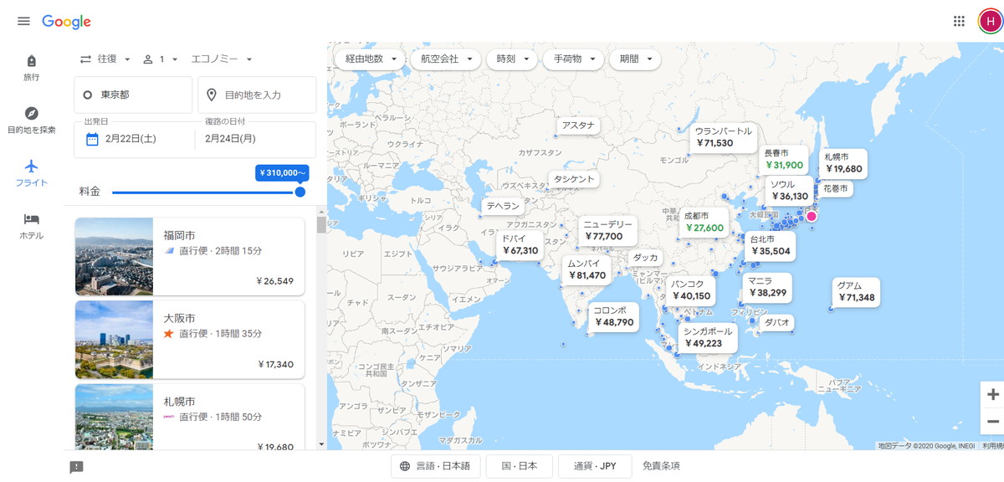Select ドバイ ¥67,310 map marker
This screenshot has height=482, width=1004.
pyautogui.click(x=520, y=244)
